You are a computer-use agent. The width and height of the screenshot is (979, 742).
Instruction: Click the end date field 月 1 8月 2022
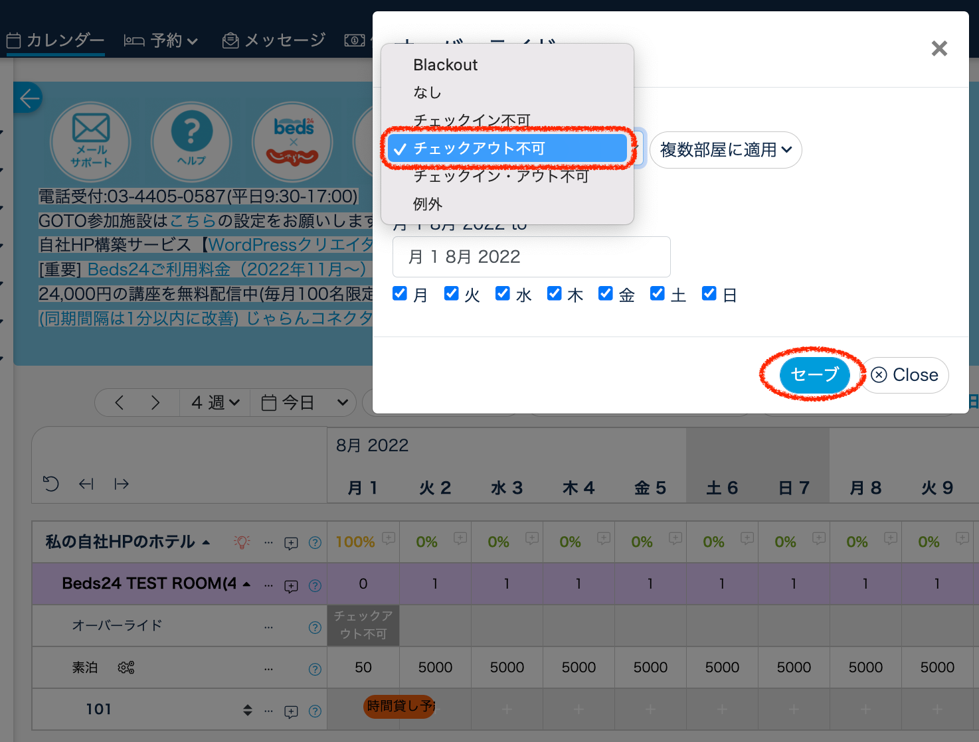click(531, 257)
